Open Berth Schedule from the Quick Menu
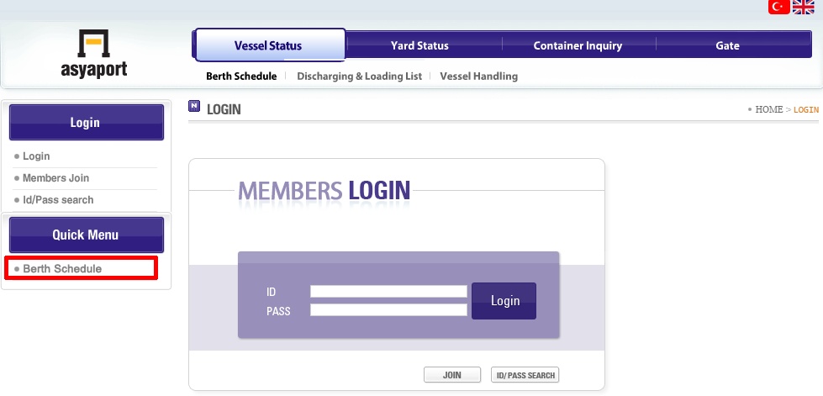 coord(62,269)
